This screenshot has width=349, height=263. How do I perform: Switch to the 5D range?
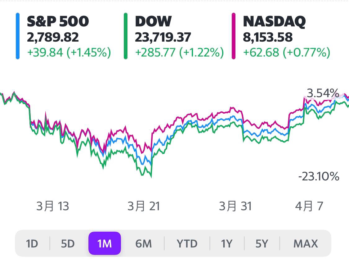pos(68,243)
